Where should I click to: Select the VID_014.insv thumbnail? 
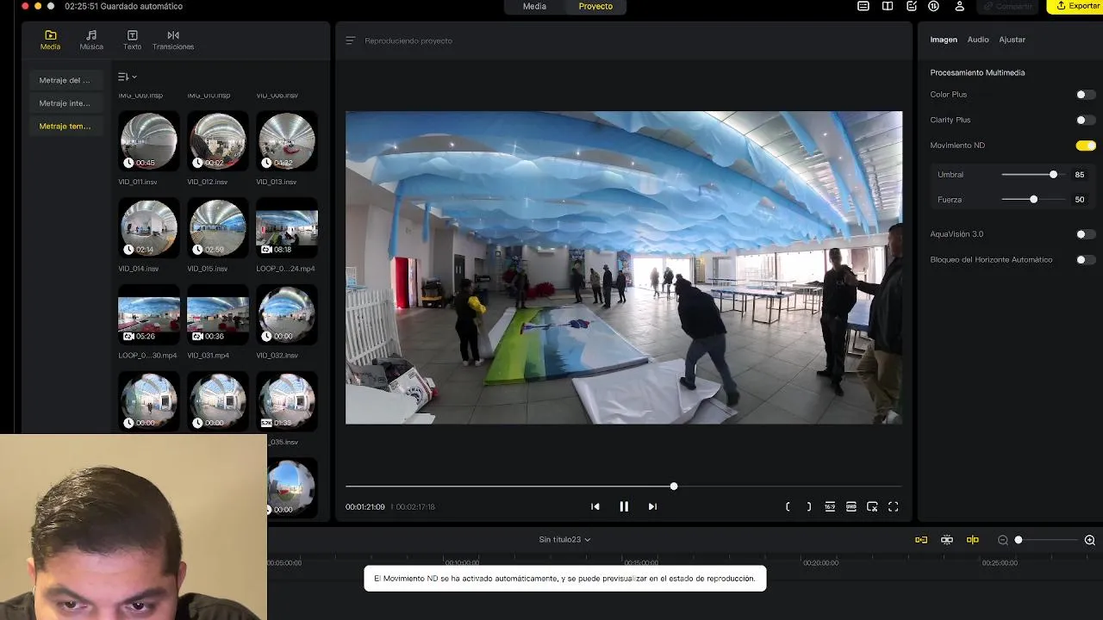coord(149,228)
